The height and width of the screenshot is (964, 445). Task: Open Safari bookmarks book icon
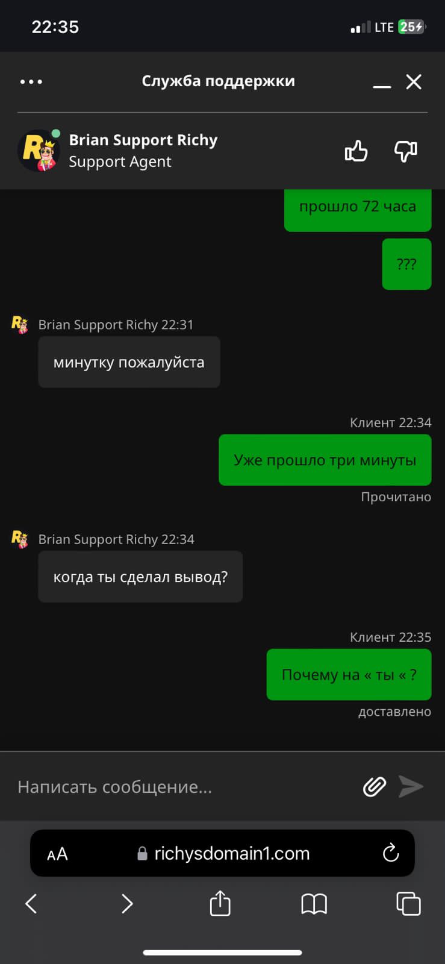(314, 904)
